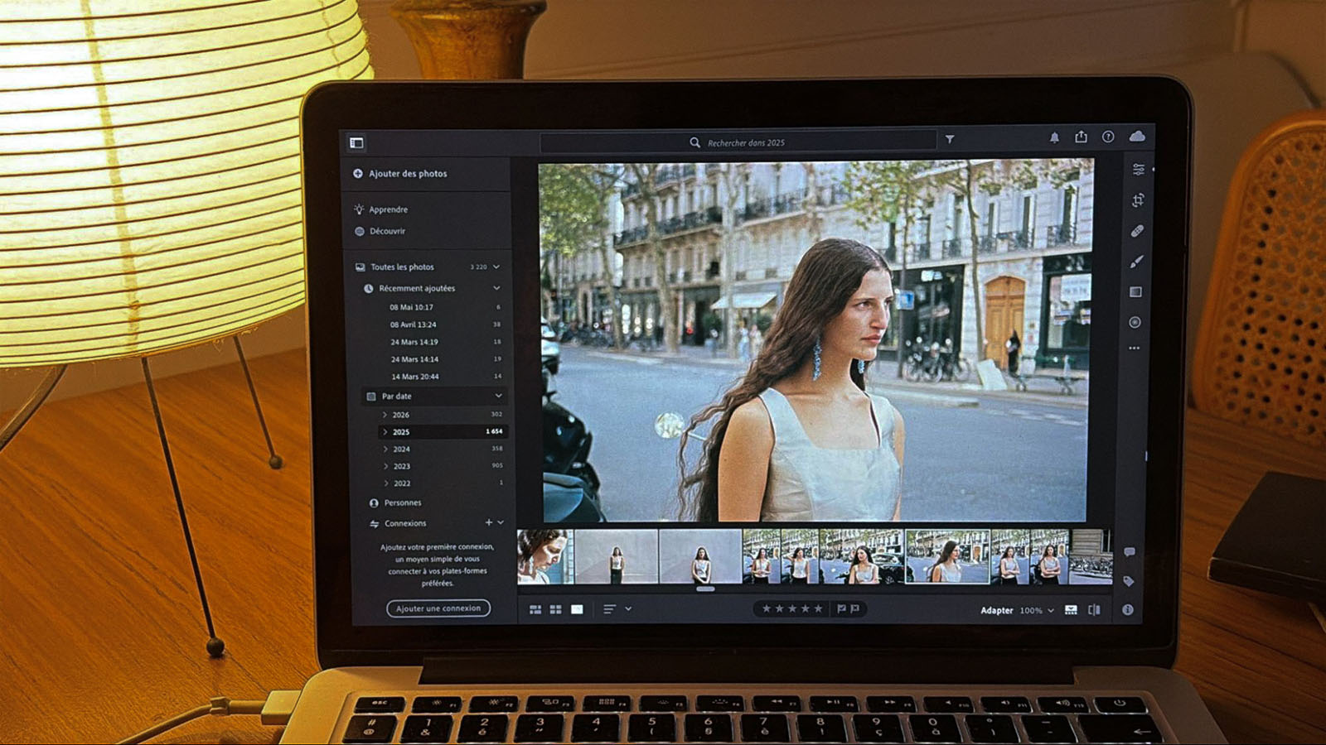Viewport: 1326px width, 745px height.
Task: Open the three-dot more options menu
Action: coord(1134,348)
